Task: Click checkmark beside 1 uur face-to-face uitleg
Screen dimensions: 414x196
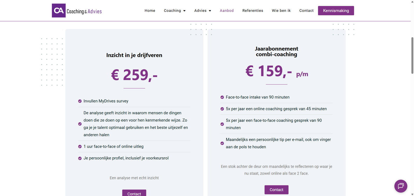Action: click(80, 147)
